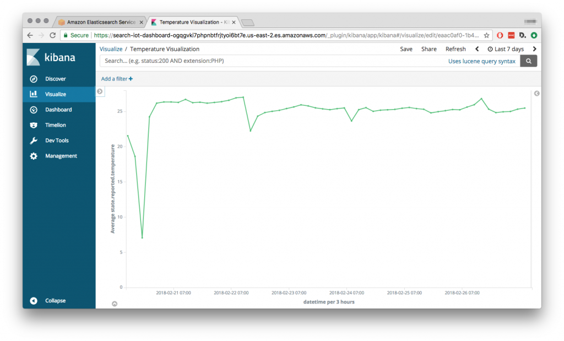
Task: Share the current visualization
Action: click(x=429, y=48)
